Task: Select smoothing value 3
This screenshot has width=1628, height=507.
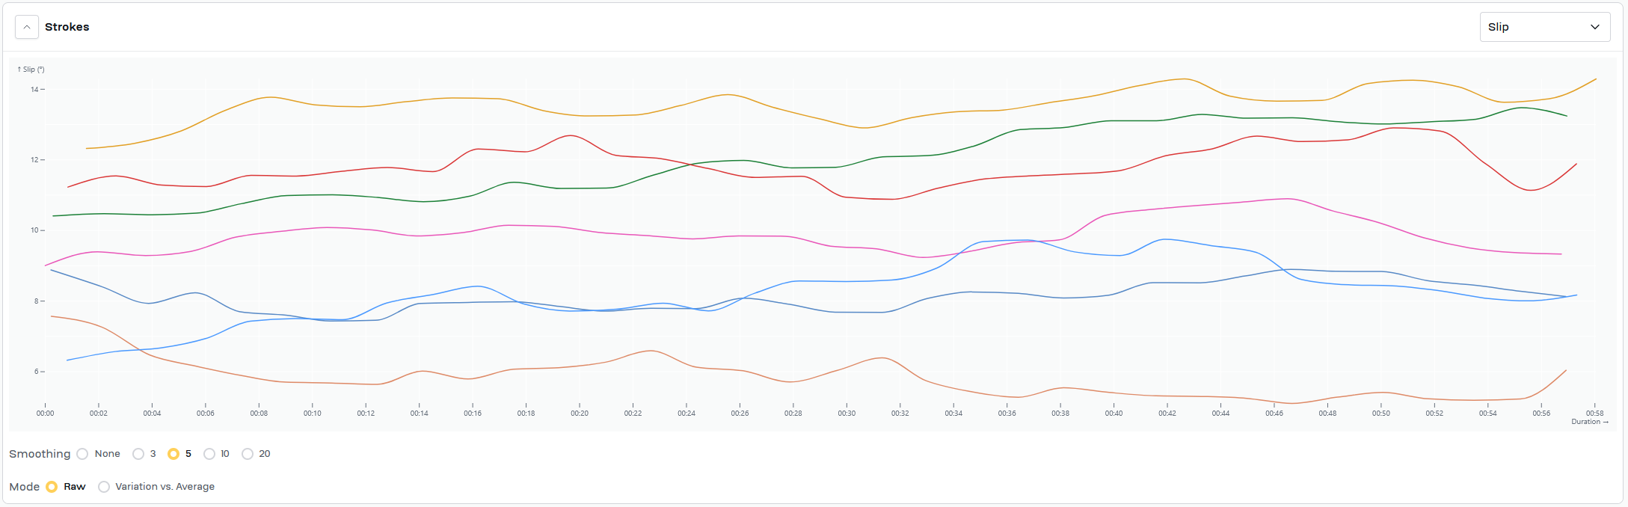Action: pyautogui.click(x=138, y=454)
